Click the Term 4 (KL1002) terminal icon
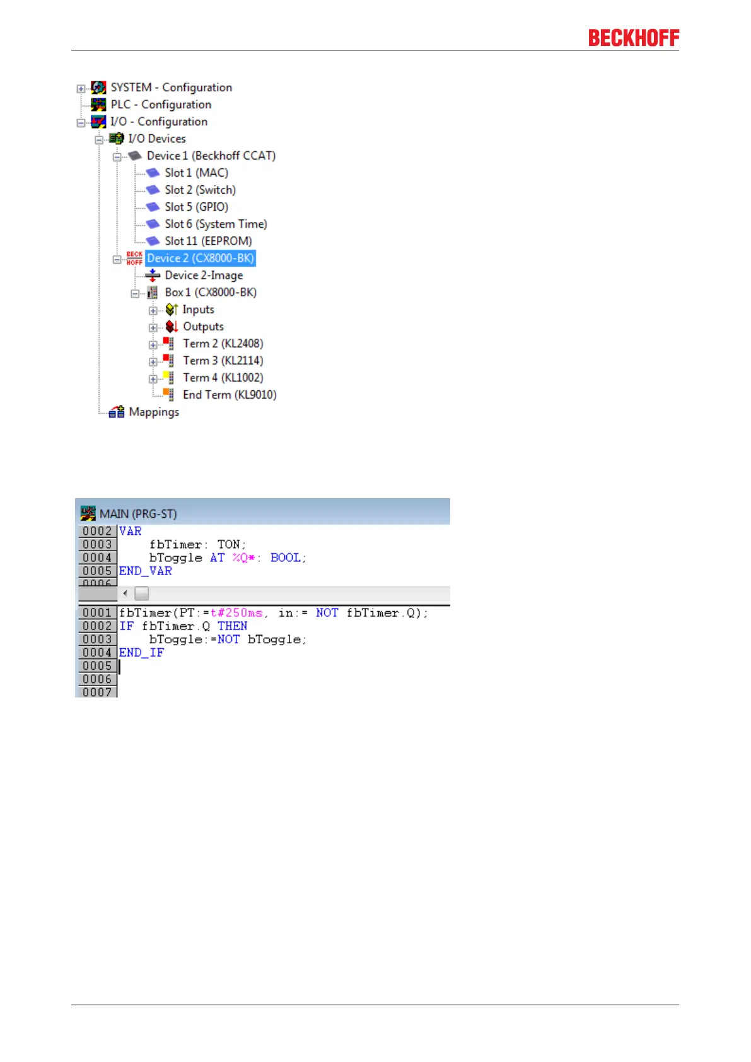Viewport: 751px width, 1062px height. coord(168,378)
